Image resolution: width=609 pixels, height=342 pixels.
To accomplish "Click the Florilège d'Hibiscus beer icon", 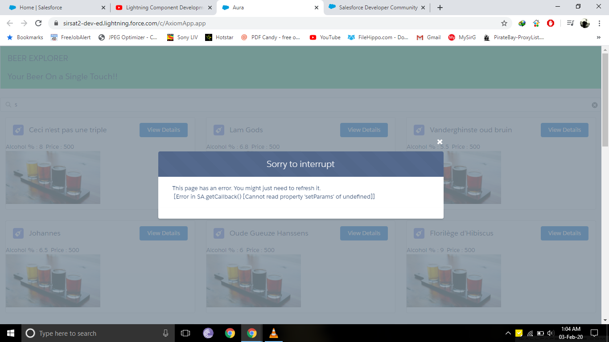I will (x=419, y=233).
